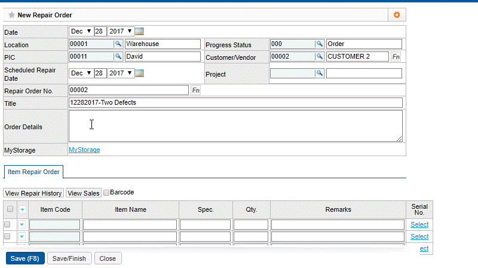Click Qty. field in second row
This screenshot has height=268, width=478.
pos(251,236)
